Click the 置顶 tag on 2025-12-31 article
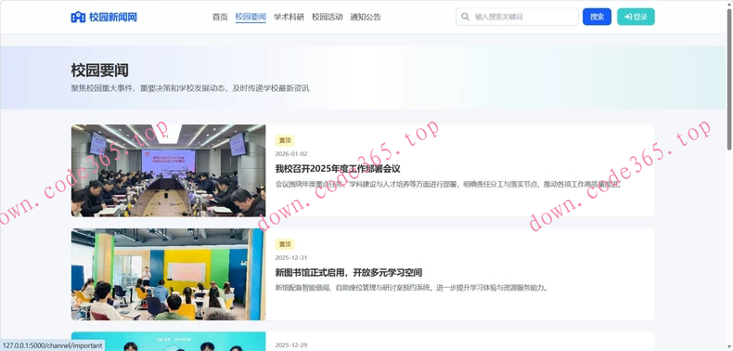Viewport: 733px width, 351px height. pos(285,244)
